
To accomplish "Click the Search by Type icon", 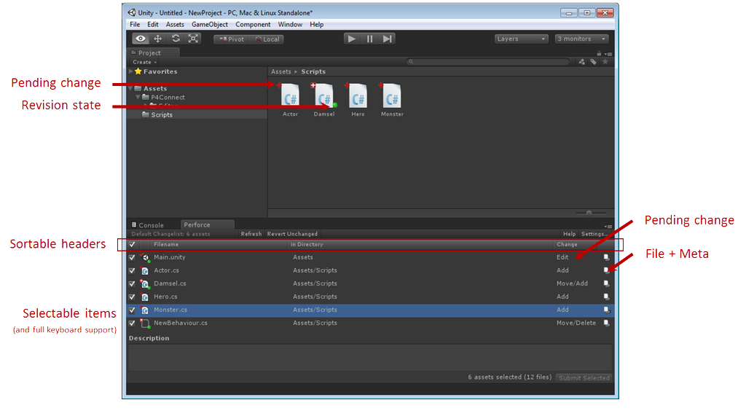I will point(581,61).
